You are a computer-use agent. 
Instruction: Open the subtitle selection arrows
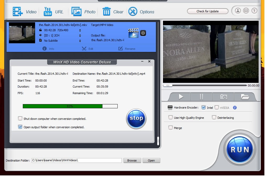point(80,40)
